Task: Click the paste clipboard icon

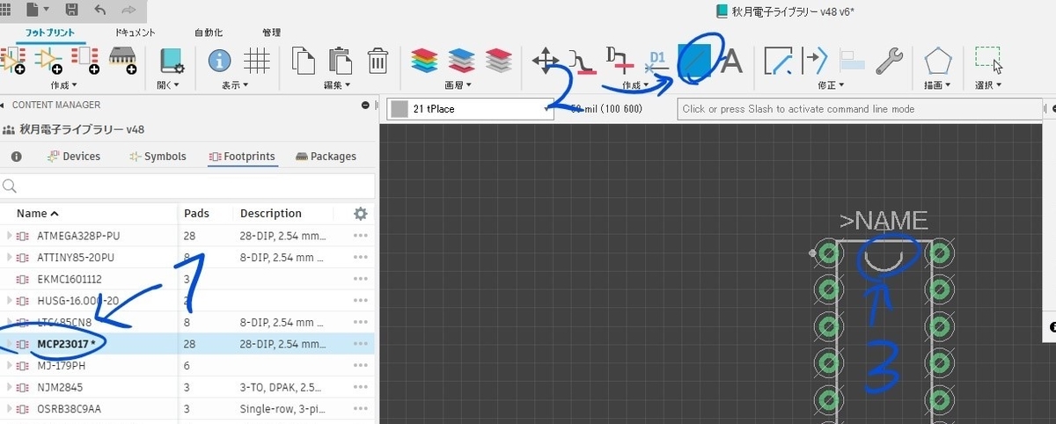Action: point(341,61)
